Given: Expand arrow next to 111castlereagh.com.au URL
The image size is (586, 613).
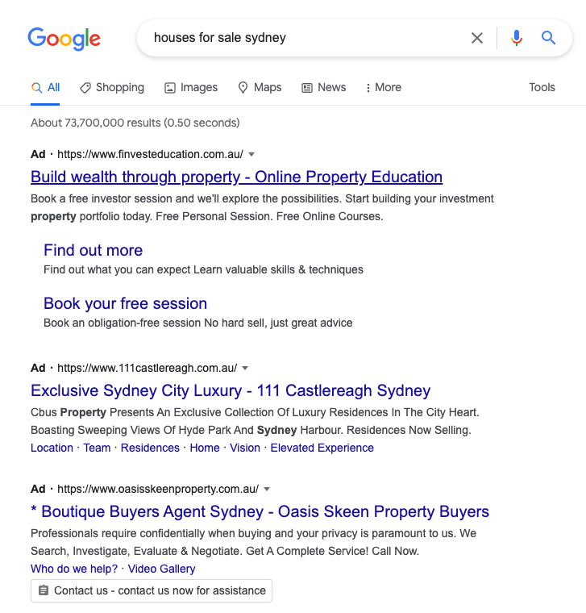Looking at the screenshot, I should pos(245,369).
